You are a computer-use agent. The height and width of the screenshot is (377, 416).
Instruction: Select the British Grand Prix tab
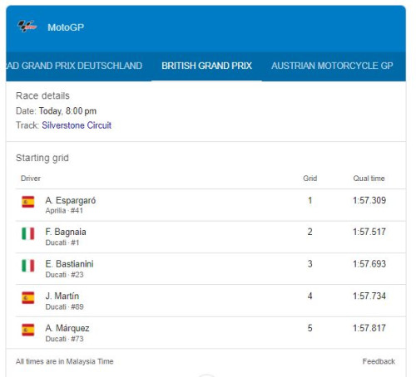(x=206, y=66)
